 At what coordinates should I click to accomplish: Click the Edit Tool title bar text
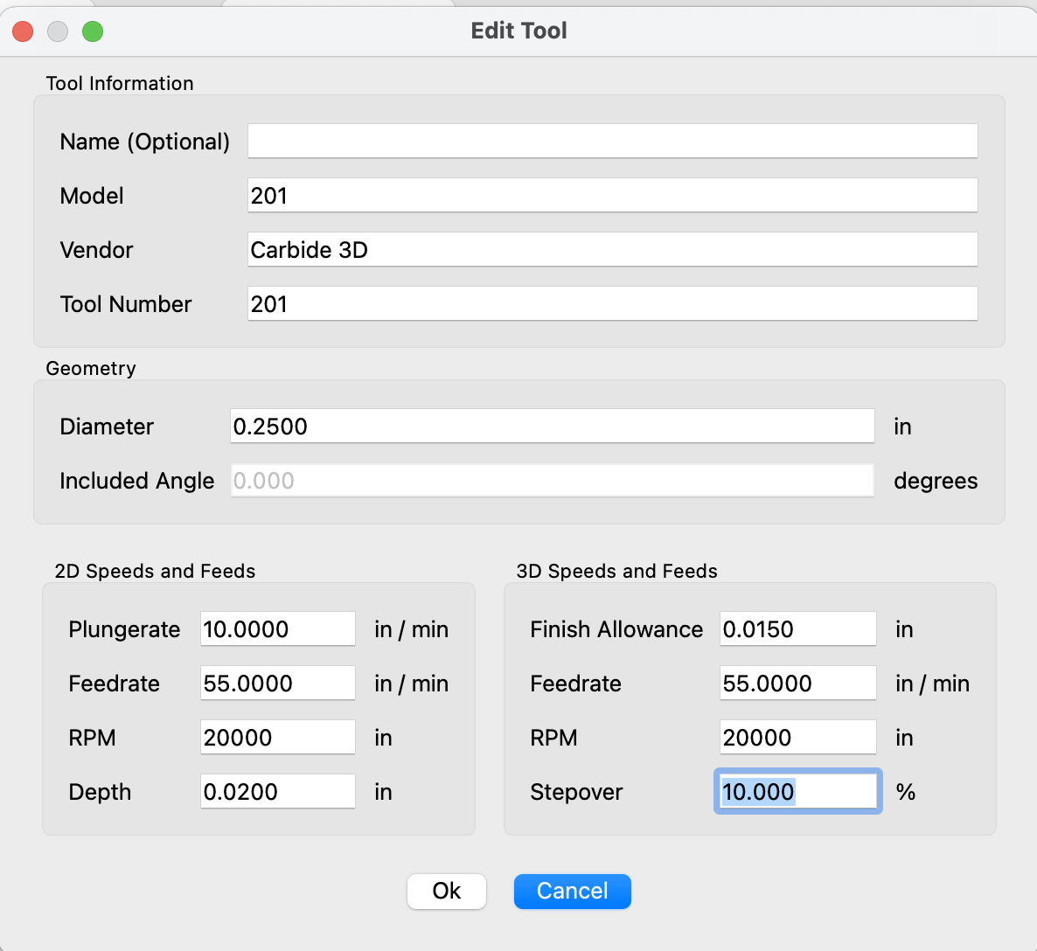(518, 31)
